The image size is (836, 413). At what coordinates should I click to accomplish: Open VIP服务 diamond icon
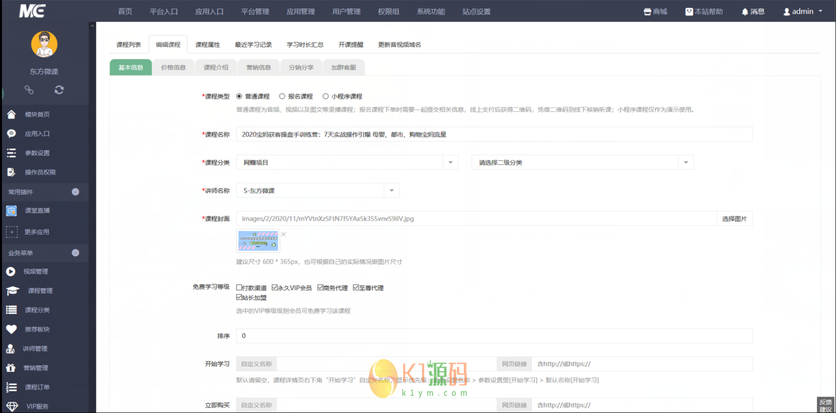tap(12, 407)
